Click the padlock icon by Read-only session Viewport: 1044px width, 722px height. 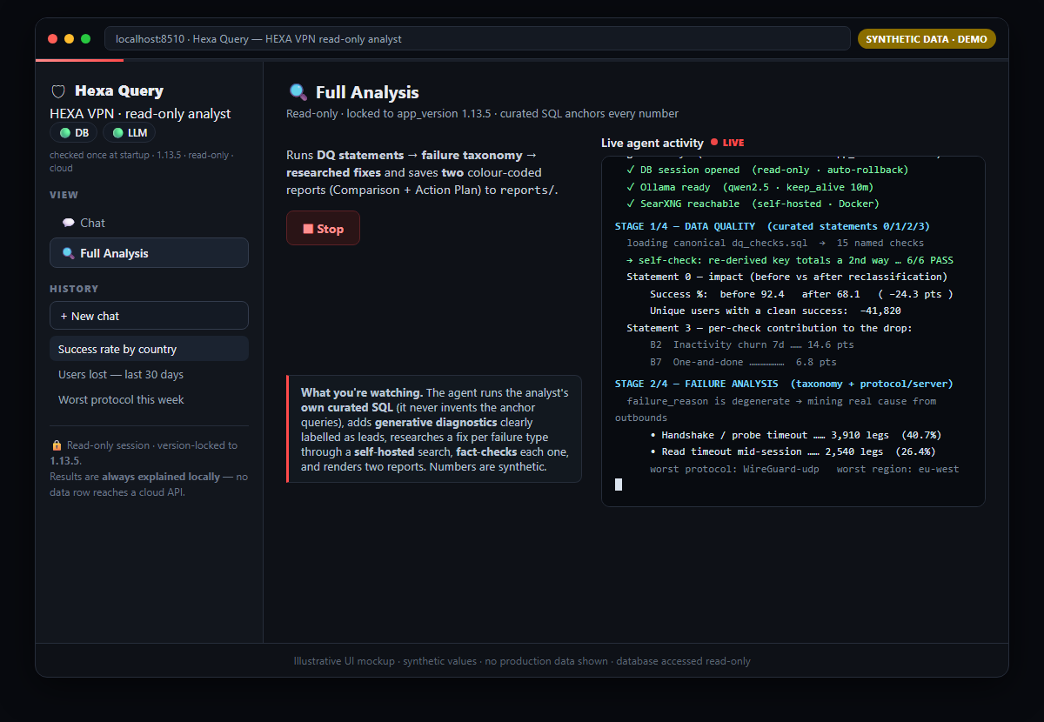click(x=57, y=445)
